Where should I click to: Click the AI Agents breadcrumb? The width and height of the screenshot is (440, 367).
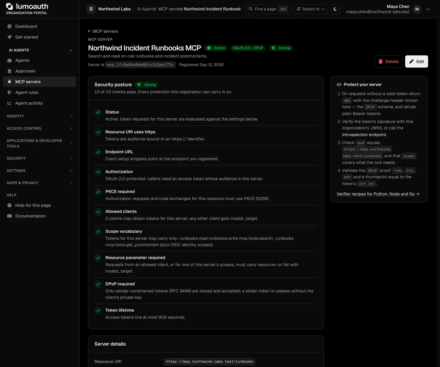146,9
